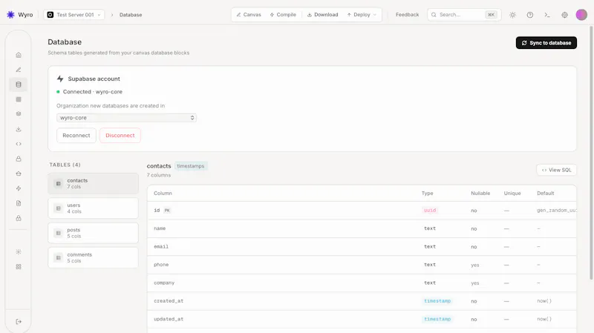Click the phone column name
The image size is (594, 333).
pyautogui.click(x=161, y=265)
